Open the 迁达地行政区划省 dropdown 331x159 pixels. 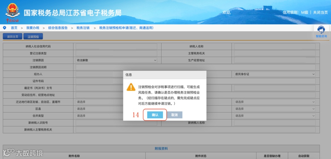coord(99,102)
